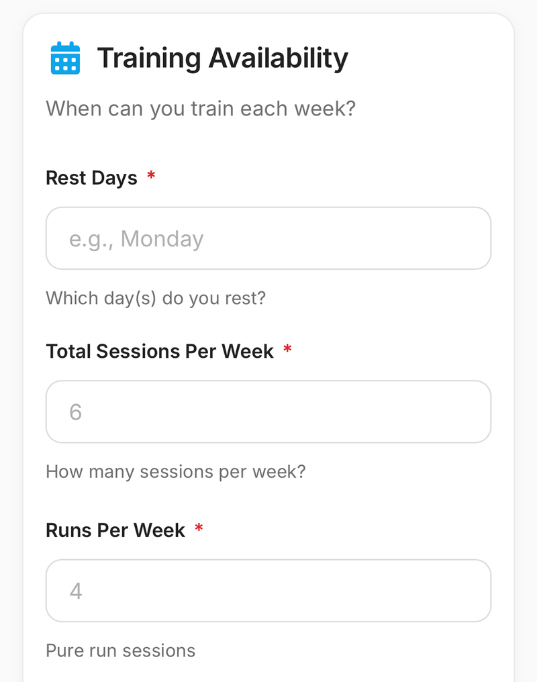Focus the Total Sessions Per Week field

tap(268, 411)
